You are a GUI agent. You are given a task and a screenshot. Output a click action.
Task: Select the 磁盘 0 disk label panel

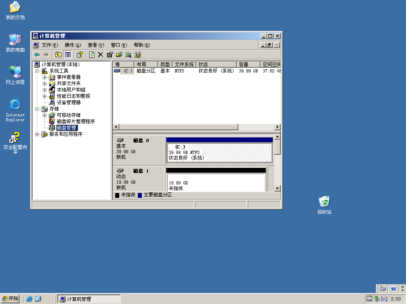[x=139, y=150]
